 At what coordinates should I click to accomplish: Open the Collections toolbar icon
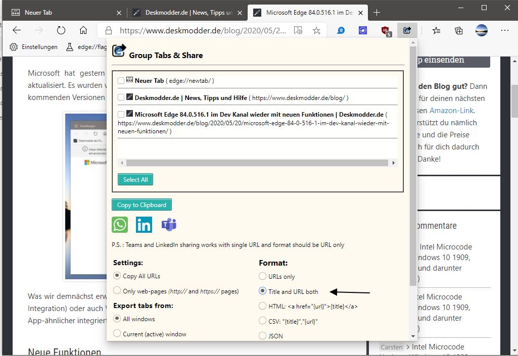[x=458, y=31]
